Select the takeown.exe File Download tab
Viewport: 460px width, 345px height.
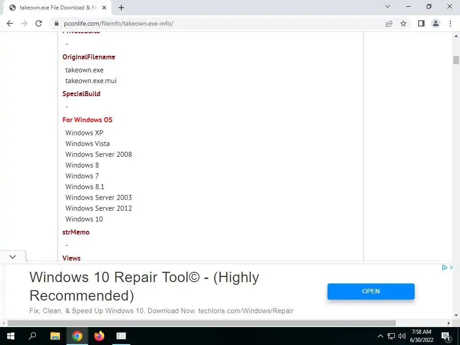(58, 8)
